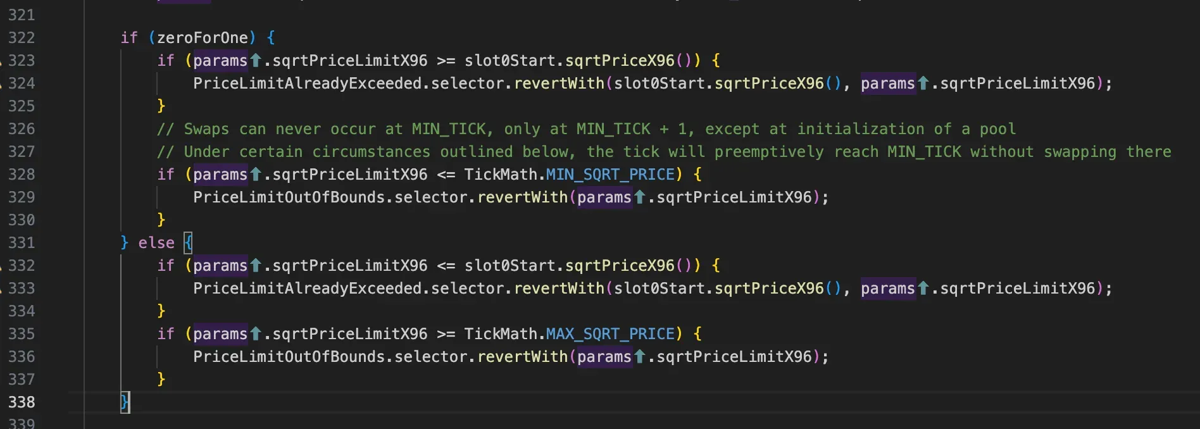The image size is (1200, 429).
Task: Click the else keyword on line 331
Action: (156, 243)
